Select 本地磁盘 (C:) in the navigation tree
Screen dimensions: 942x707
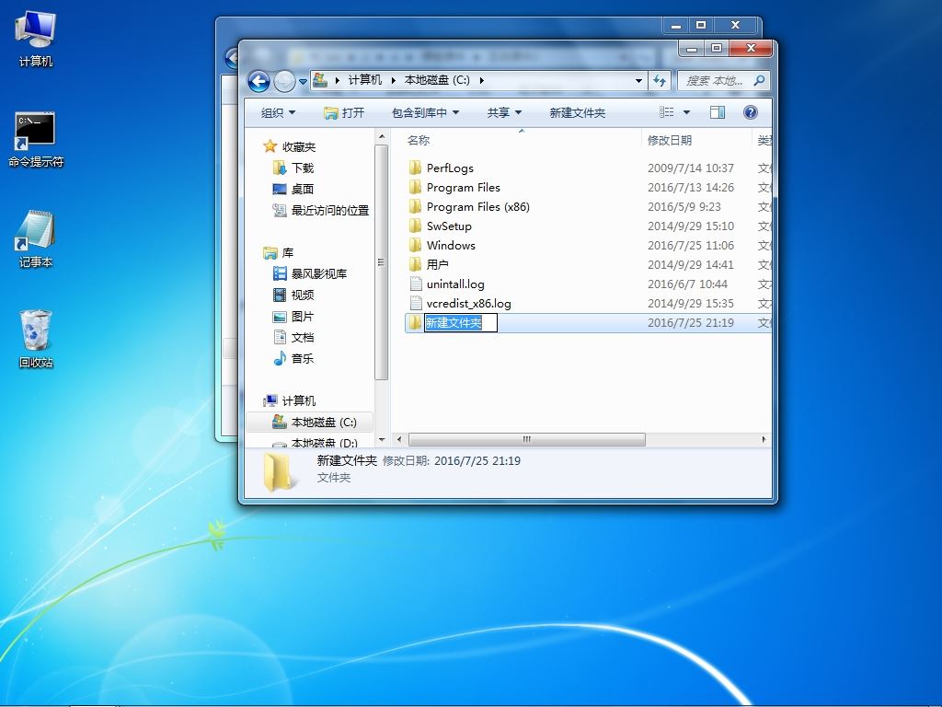coord(315,422)
